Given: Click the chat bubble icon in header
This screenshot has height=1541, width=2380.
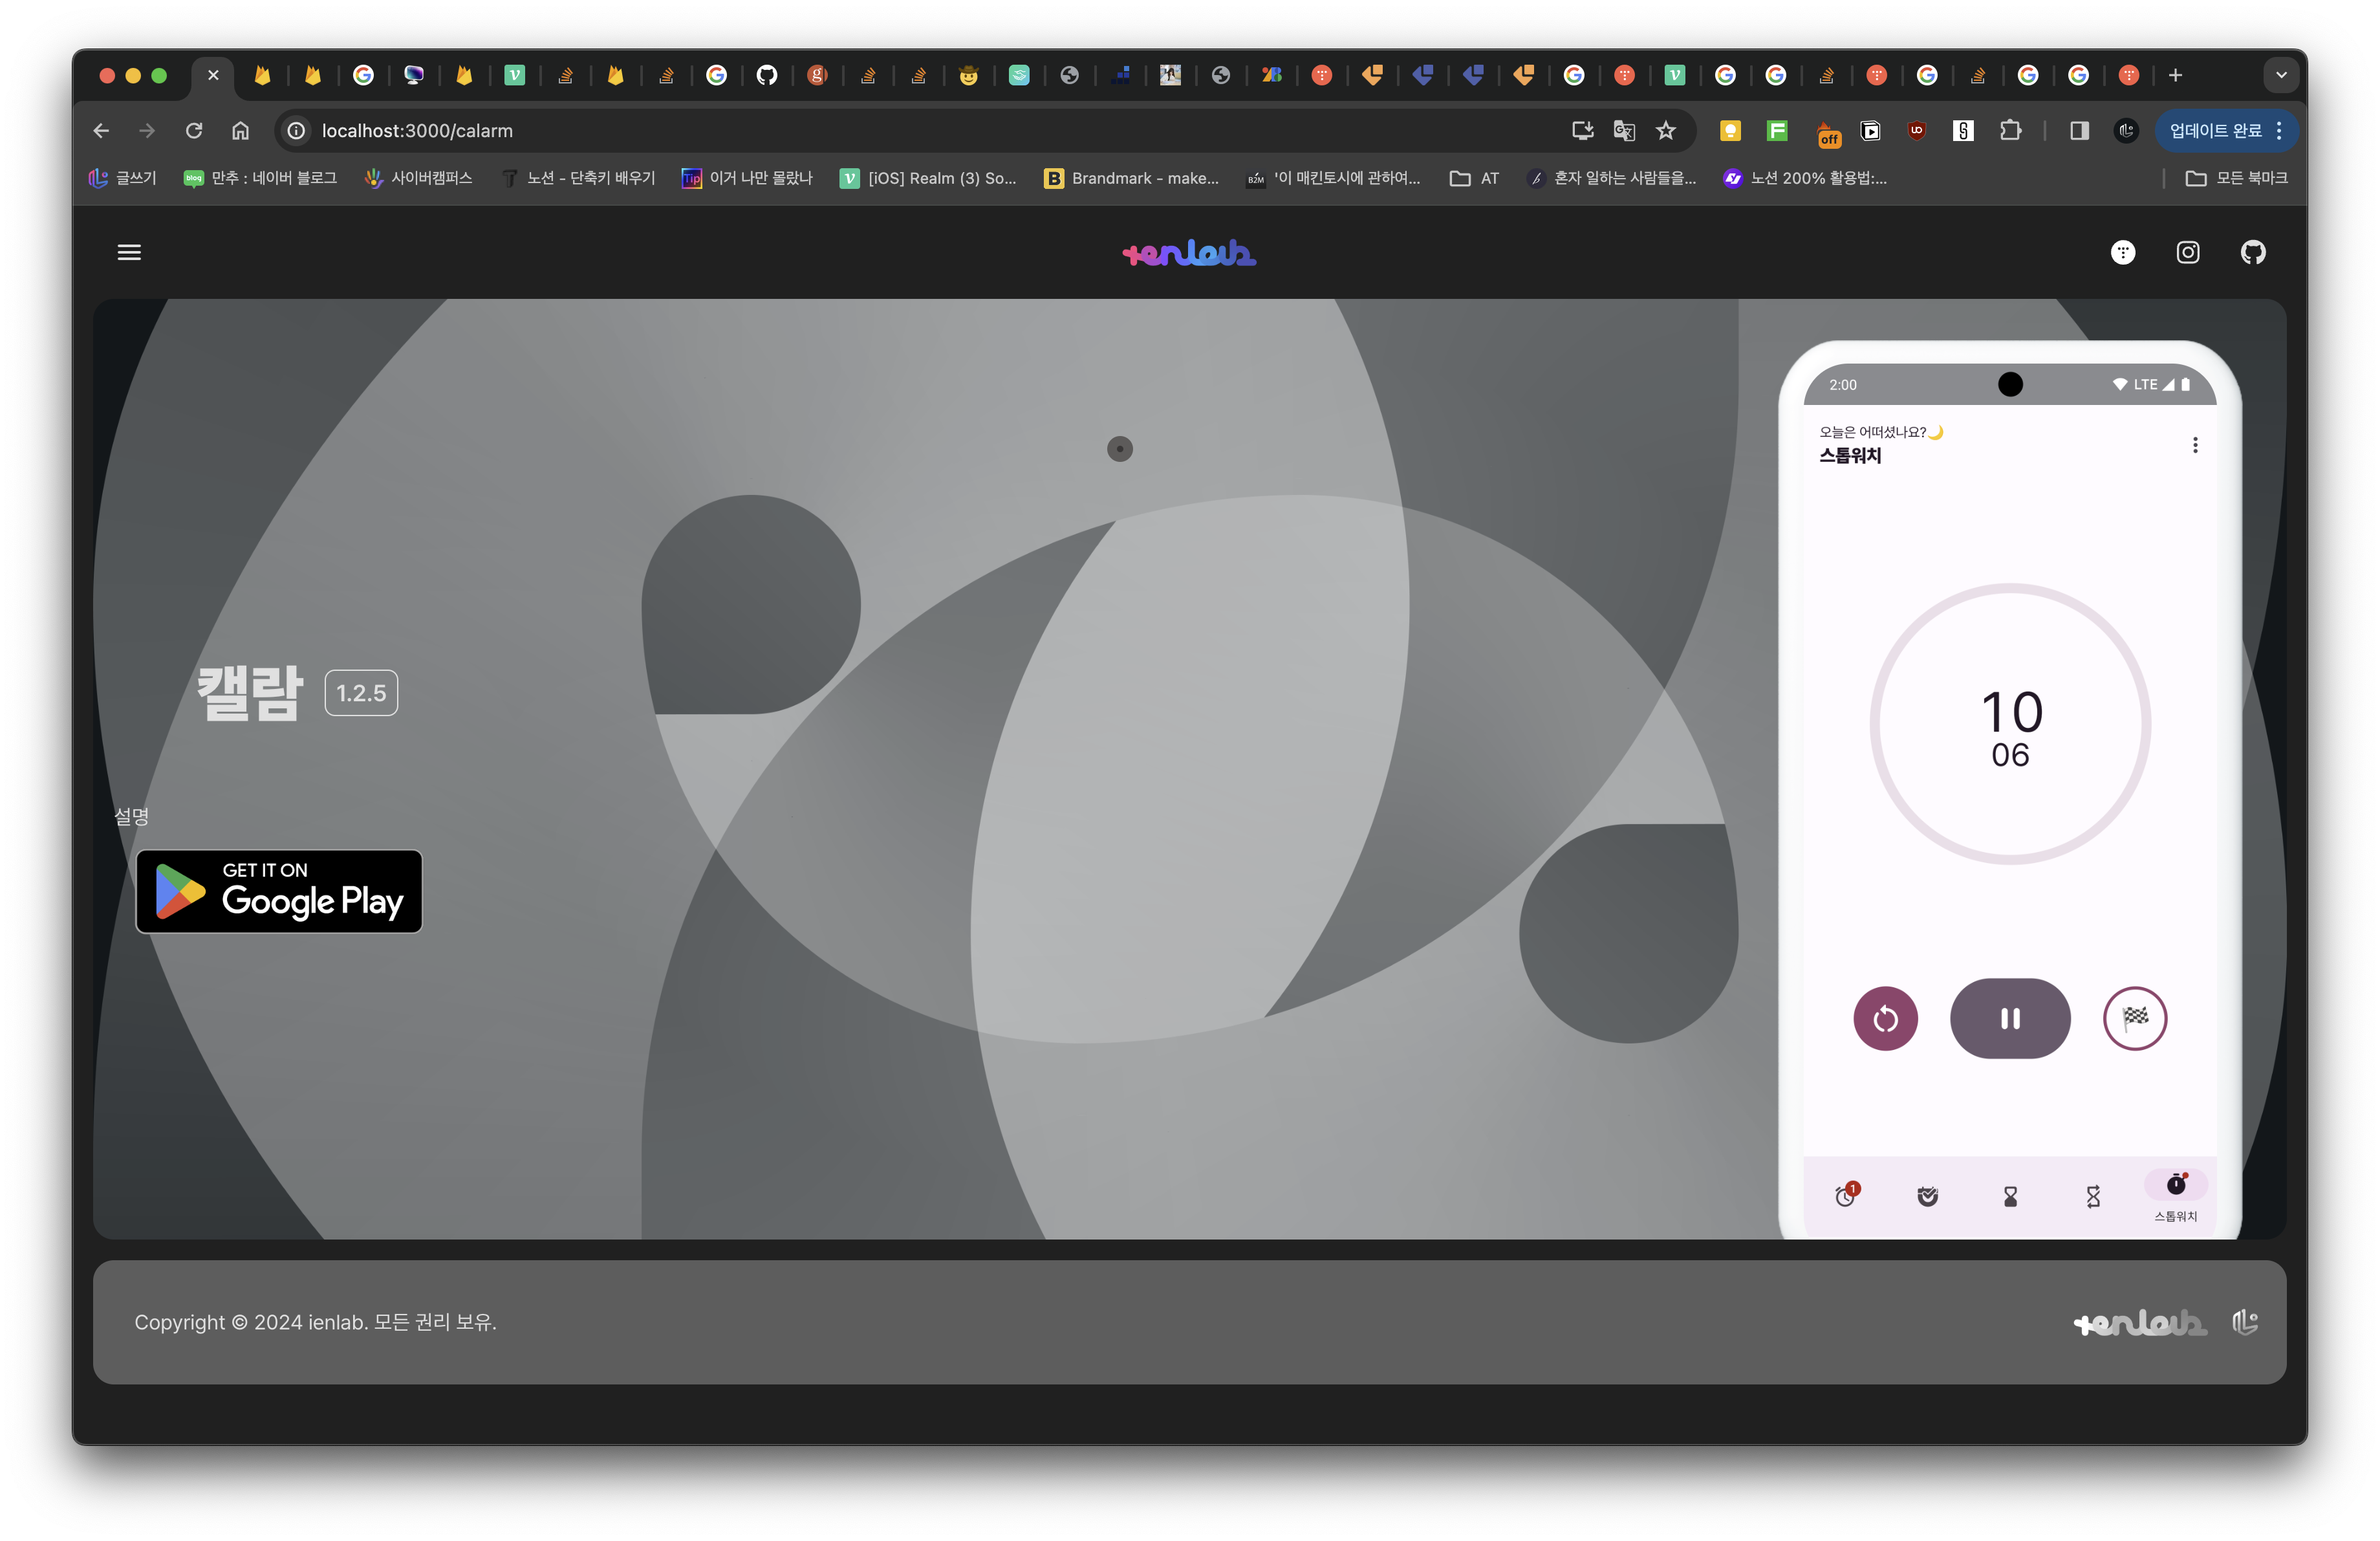Looking at the screenshot, I should (x=2122, y=252).
